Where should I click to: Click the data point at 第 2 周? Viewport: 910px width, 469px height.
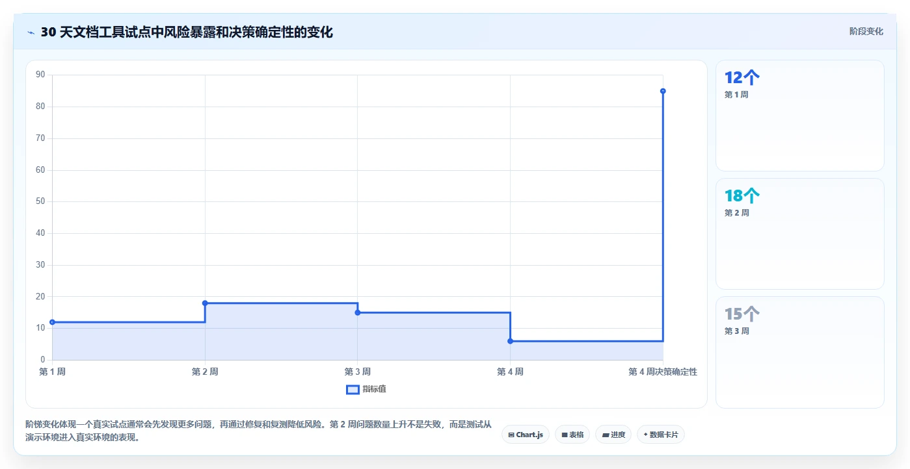205,303
